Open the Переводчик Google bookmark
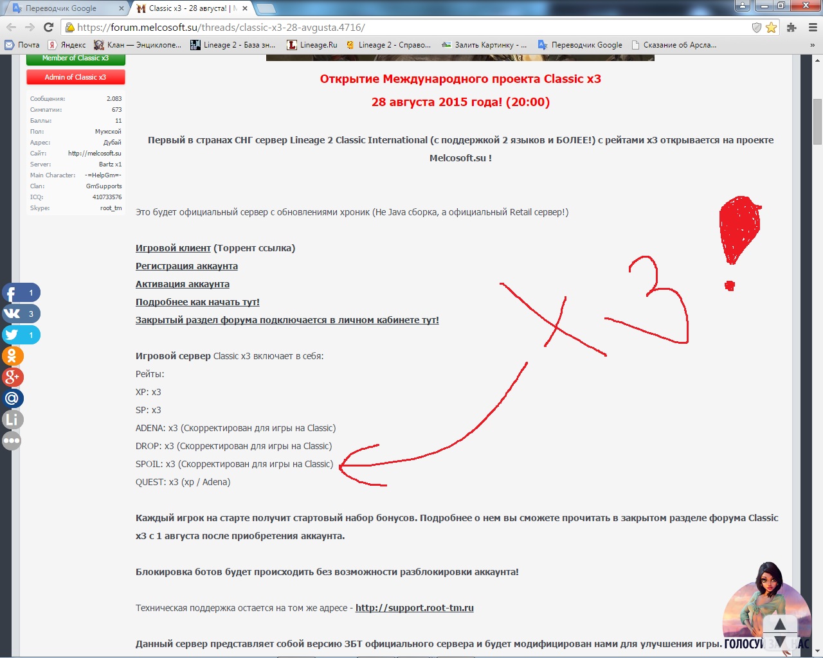 [580, 45]
